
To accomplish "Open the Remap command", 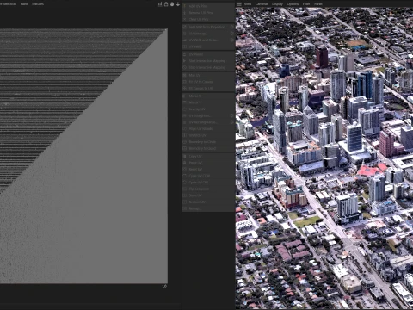I will (208, 208).
